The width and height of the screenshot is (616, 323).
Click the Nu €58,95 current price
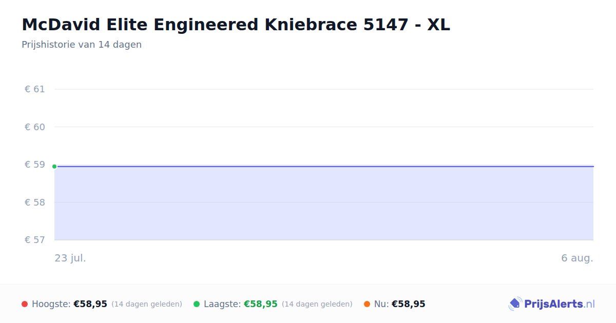click(409, 304)
